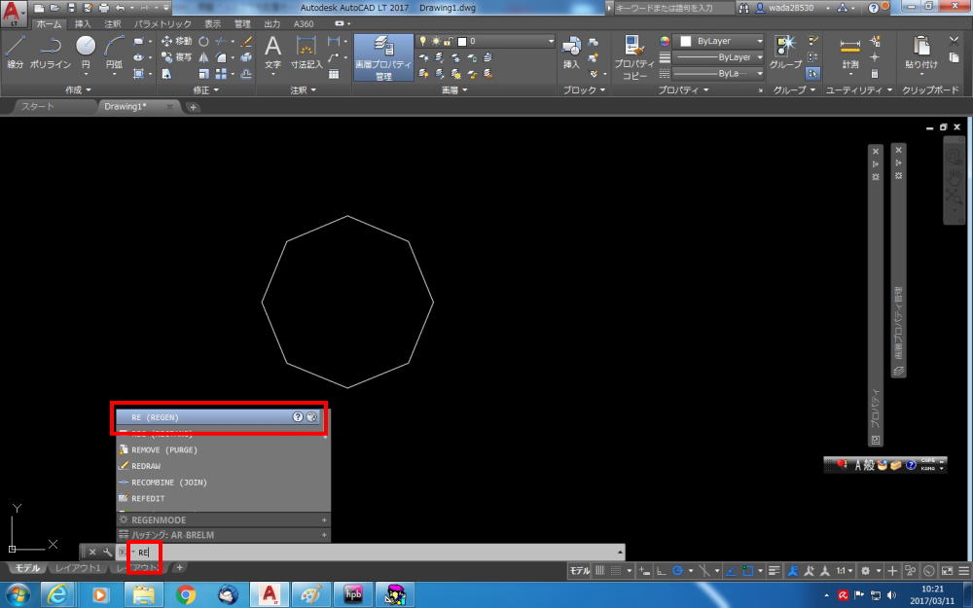Click the Stretch tool icon
Screen dimensions: 973x608
(166, 74)
